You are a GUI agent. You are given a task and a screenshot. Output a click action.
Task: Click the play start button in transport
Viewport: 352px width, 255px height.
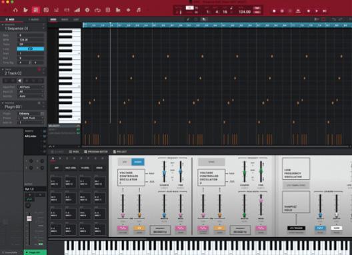pos(325,11)
